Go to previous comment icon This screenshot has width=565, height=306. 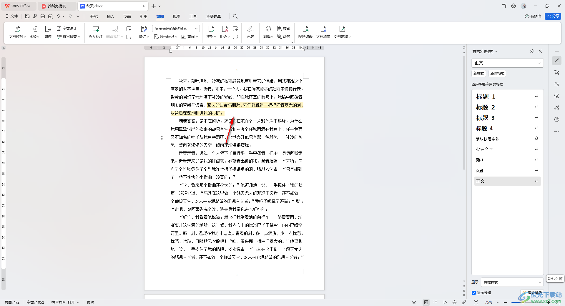click(129, 29)
